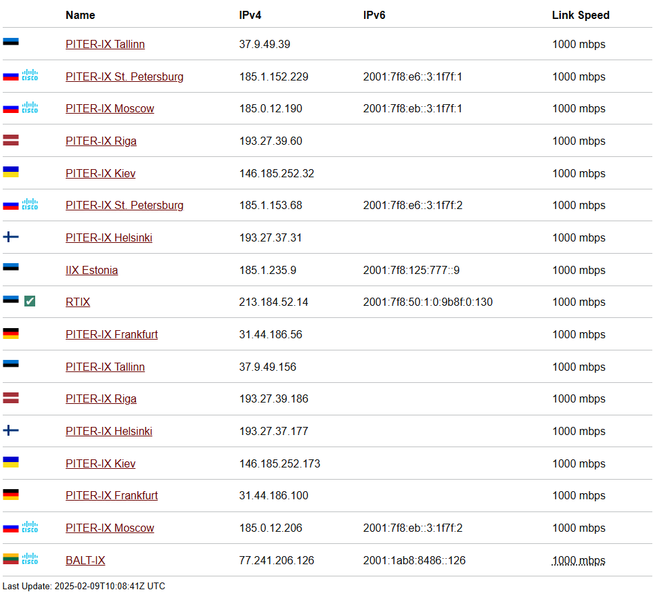Click the Latvian flag in the 193.27.39.186 row

(11, 398)
